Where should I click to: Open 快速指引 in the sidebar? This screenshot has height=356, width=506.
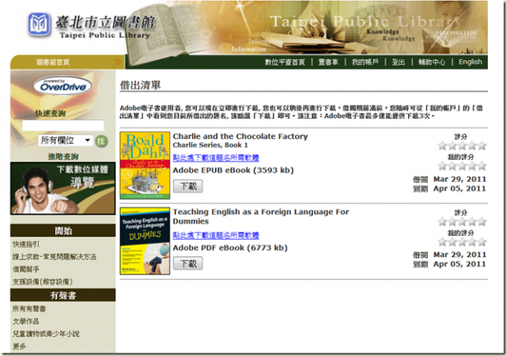[x=26, y=244]
